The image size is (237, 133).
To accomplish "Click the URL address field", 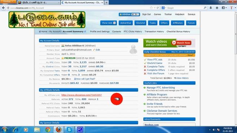I will click(79, 8).
